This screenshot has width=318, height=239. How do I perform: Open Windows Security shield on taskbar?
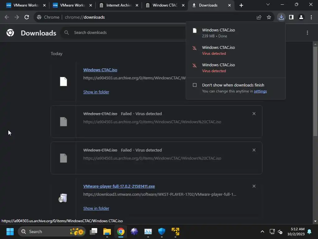pyautogui.click(x=161, y=232)
